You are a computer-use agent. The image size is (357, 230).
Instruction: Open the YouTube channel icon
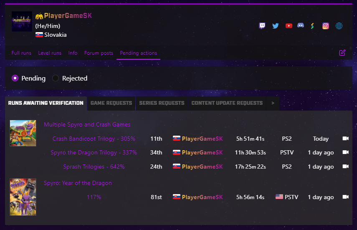click(x=289, y=26)
